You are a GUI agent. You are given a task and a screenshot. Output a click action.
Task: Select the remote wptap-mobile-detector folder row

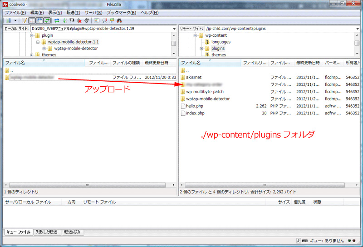(x=270, y=99)
